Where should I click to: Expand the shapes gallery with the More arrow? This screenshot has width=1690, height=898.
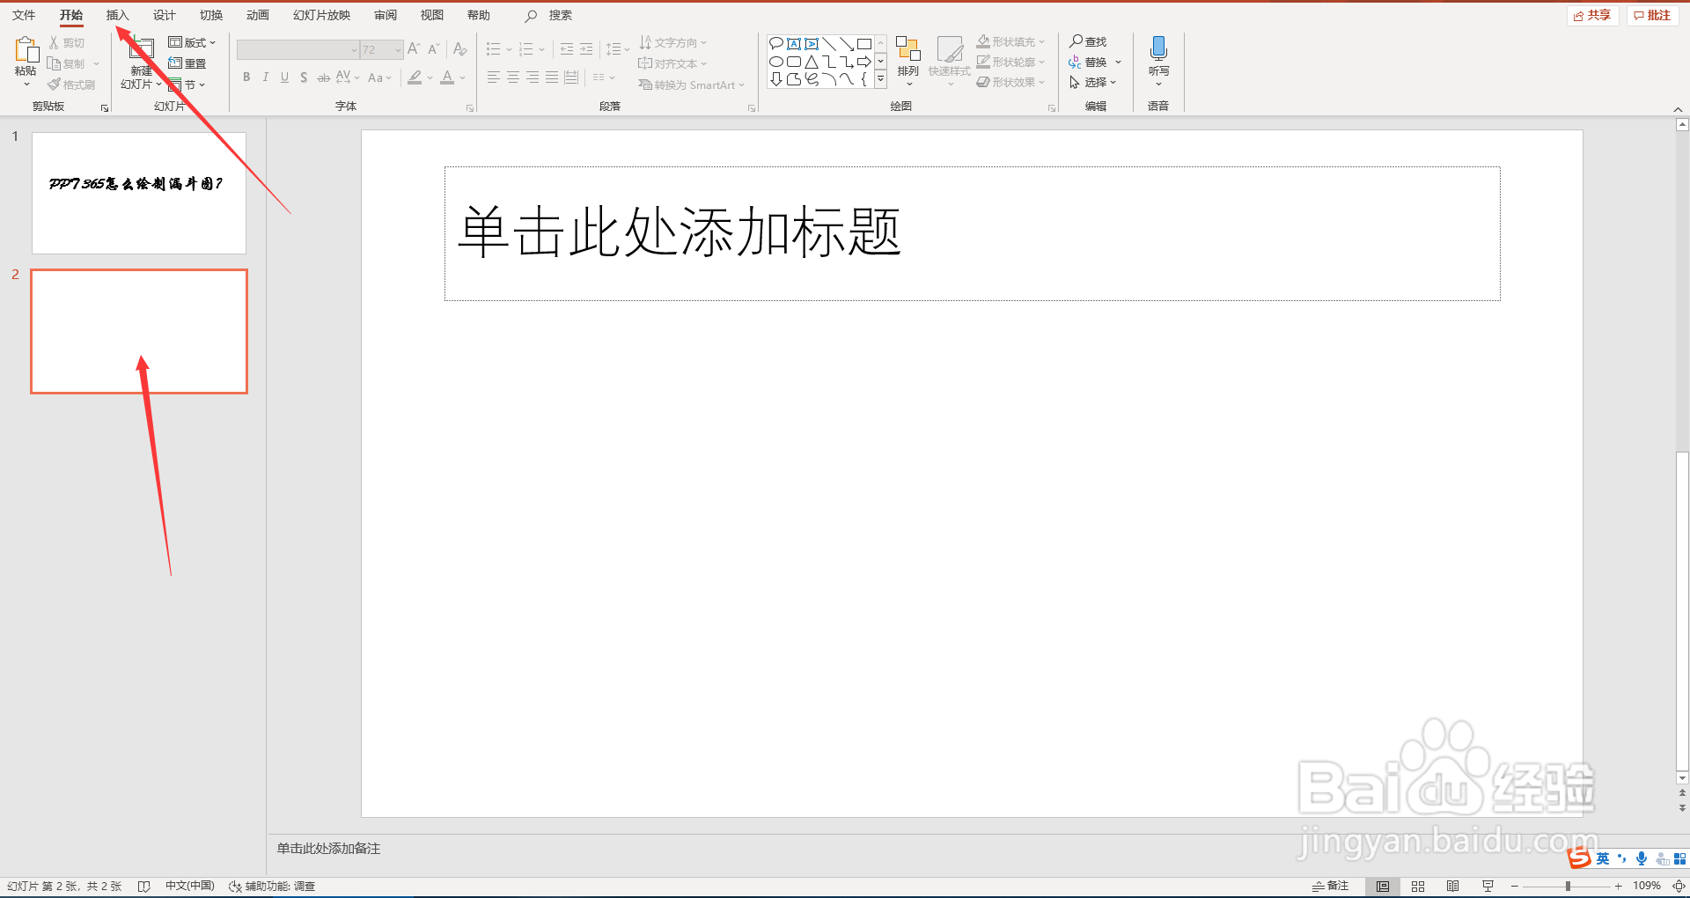pyautogui.click(x=880, y=78)
